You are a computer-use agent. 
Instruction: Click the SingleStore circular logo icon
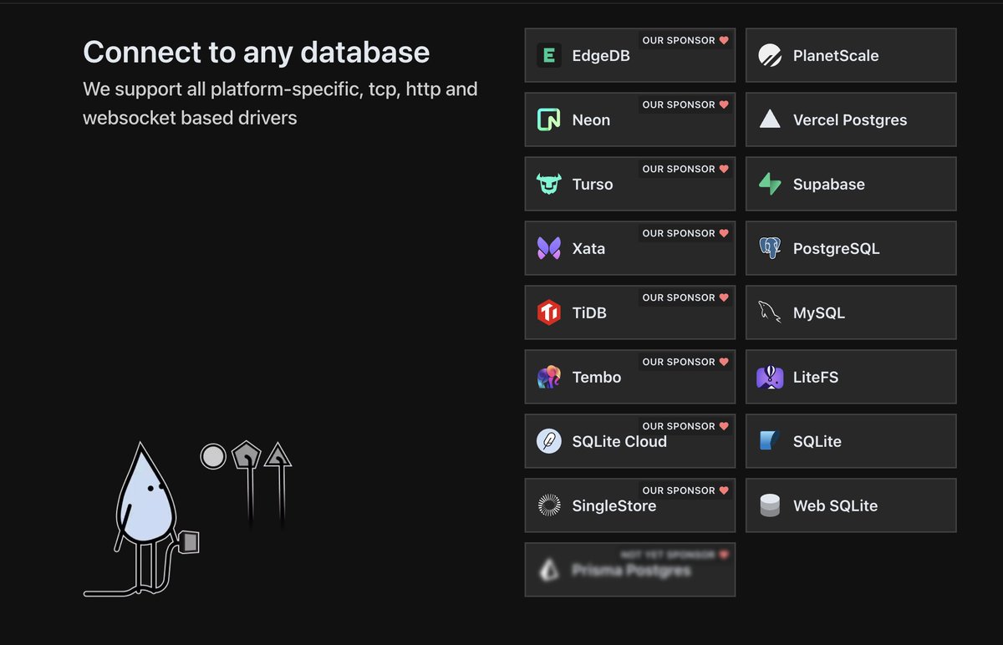click(549, 506)
